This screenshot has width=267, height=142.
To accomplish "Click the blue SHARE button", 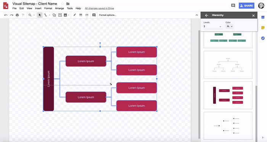I will (x=246, y=6).
